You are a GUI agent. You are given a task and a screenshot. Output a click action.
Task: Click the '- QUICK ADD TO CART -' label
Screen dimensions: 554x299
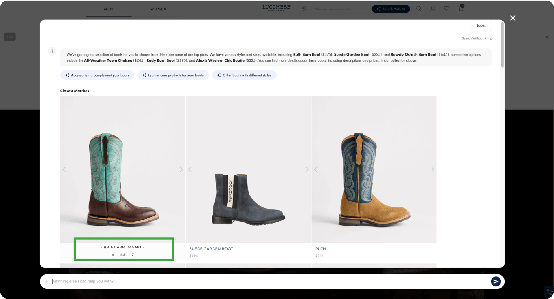122,247
